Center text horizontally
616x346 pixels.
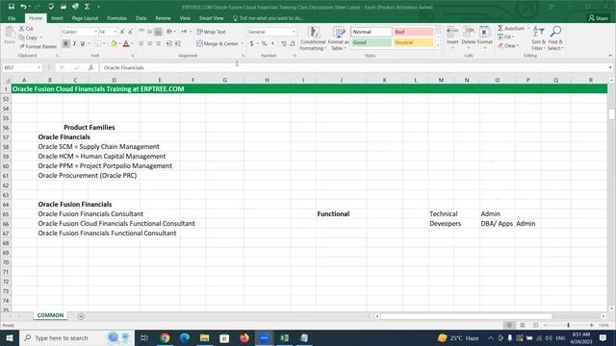point(150,43)
